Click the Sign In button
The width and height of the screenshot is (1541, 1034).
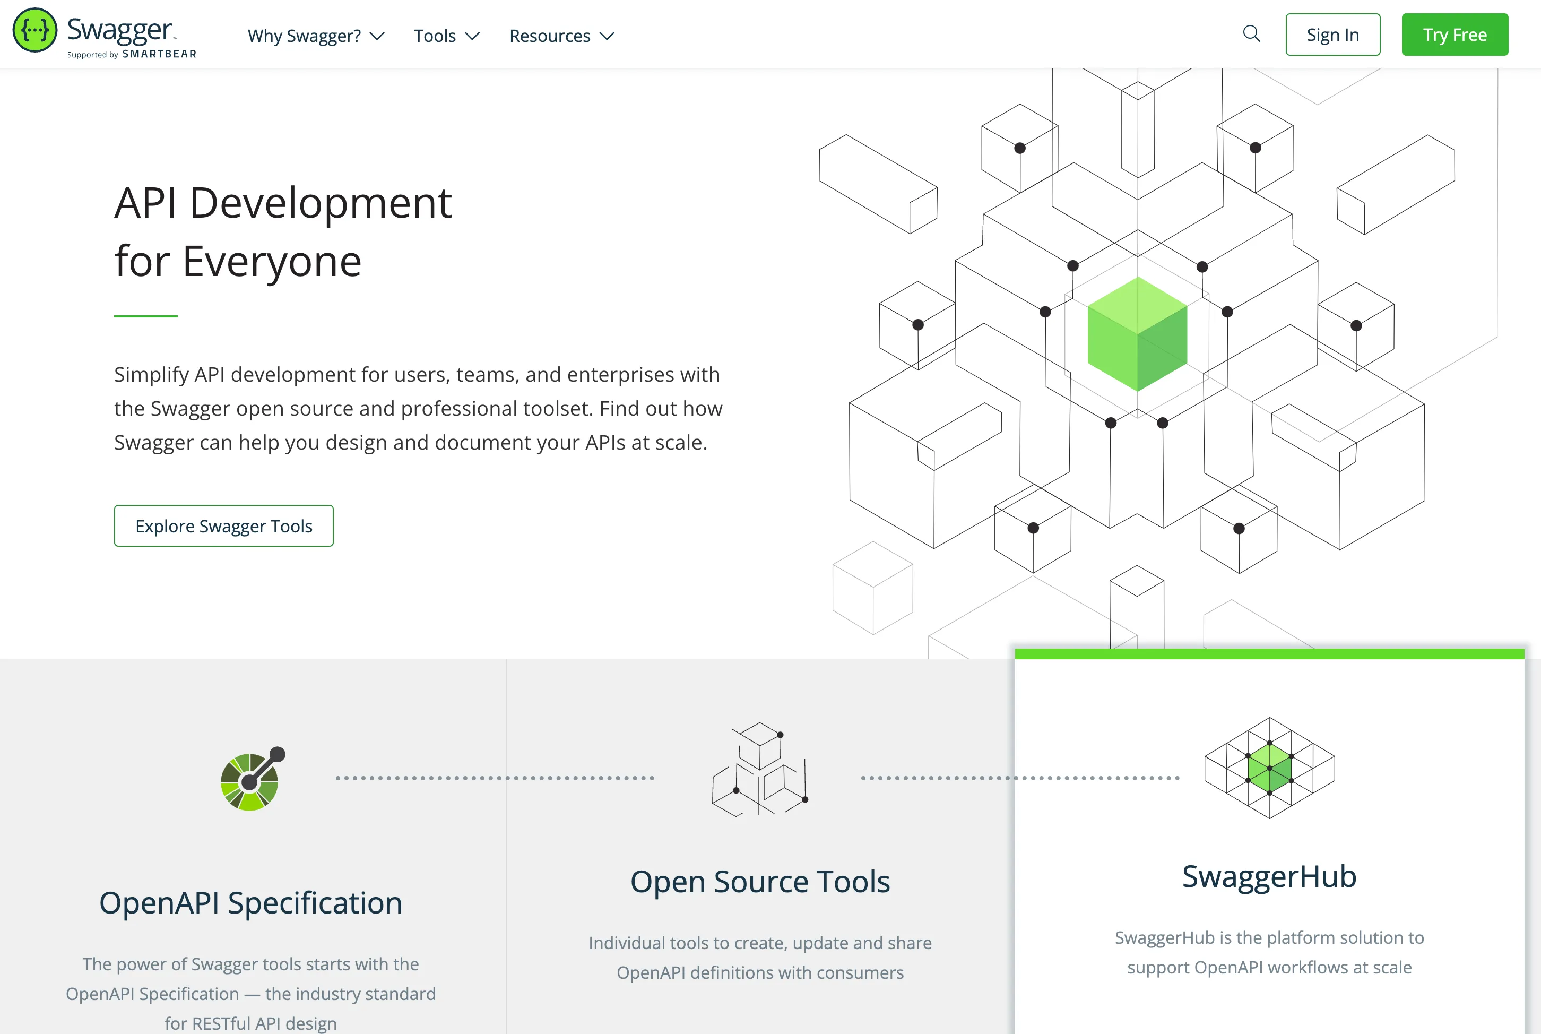tap(1333, 35)
